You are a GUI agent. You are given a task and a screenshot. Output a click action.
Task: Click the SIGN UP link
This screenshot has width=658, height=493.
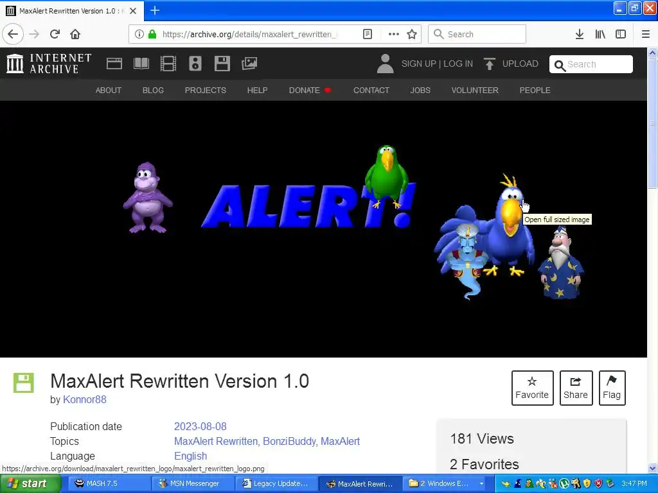pyautogui.click(x=418, y=64)
